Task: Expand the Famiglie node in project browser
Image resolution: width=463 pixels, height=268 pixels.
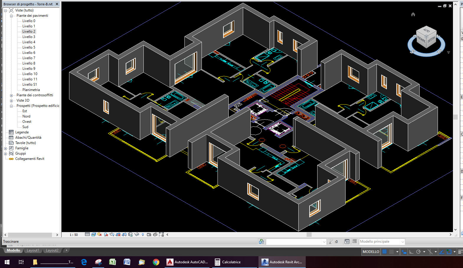Action: (x=5, y=148)
